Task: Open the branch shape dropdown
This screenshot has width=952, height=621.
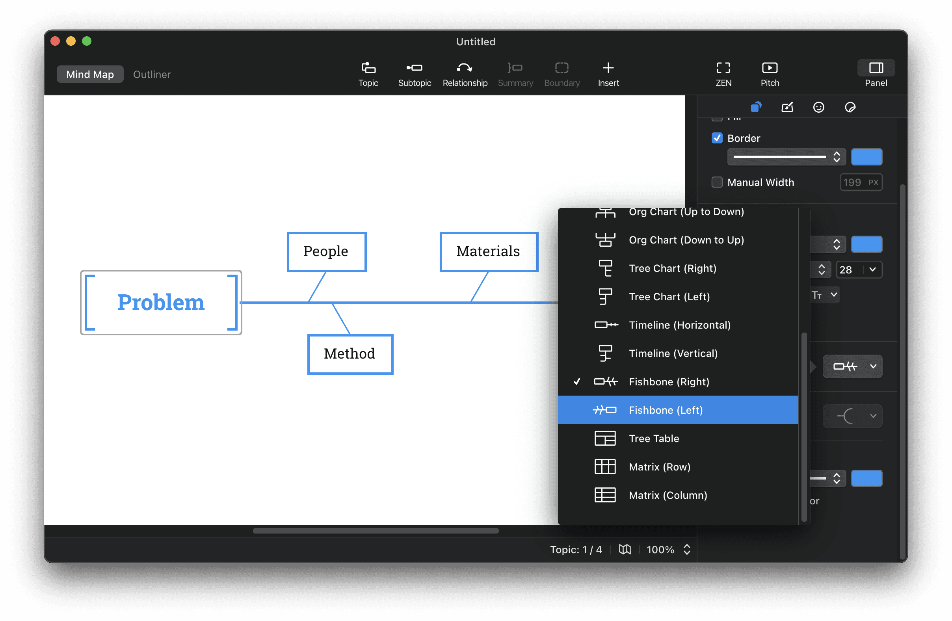Action: tap(852, 416)
